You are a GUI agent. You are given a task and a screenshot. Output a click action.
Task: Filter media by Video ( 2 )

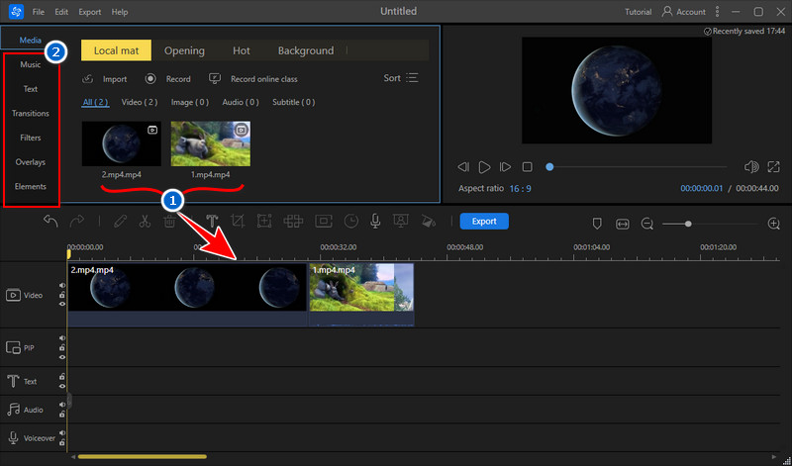[x=140, y=102]
